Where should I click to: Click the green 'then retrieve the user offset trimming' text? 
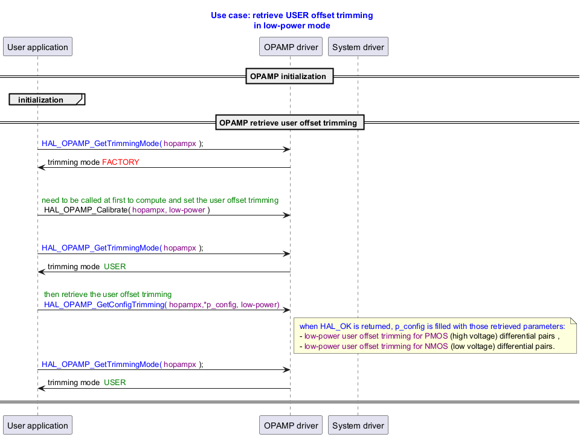(108, 294)
